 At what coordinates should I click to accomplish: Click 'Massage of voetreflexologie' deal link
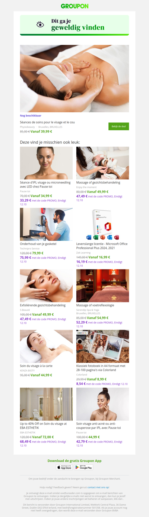click(x=95, y=305)
